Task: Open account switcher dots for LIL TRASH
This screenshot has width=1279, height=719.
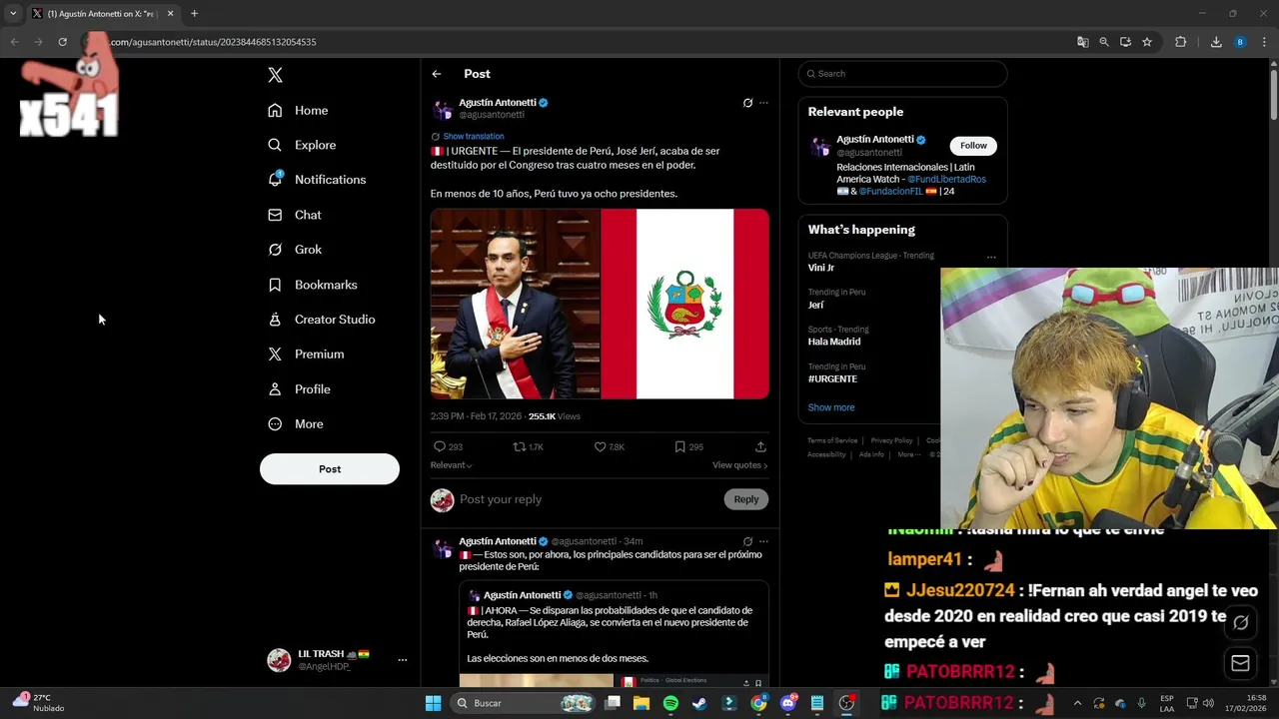Action: click(403, 660)
